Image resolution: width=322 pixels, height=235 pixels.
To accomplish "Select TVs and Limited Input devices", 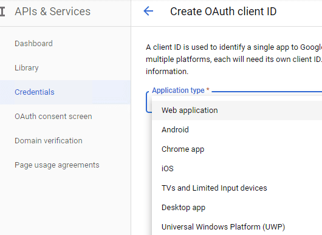I will click(237, 188).
